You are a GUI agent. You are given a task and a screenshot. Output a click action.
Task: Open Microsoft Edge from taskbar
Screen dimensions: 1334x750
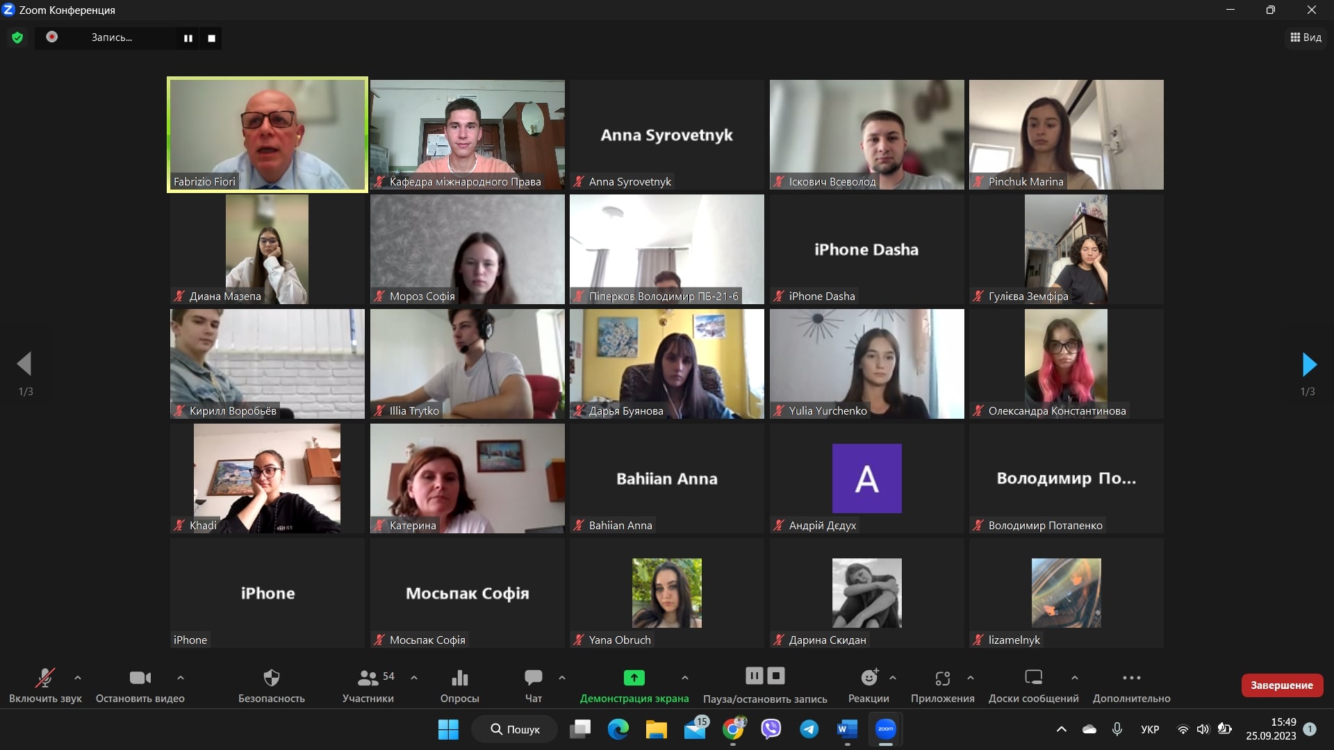click(x=618, y=729)
